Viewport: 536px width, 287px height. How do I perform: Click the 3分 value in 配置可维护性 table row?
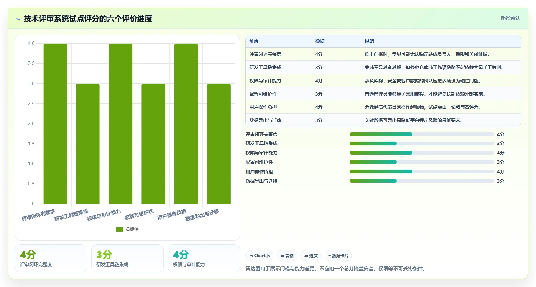click(319, 94)
